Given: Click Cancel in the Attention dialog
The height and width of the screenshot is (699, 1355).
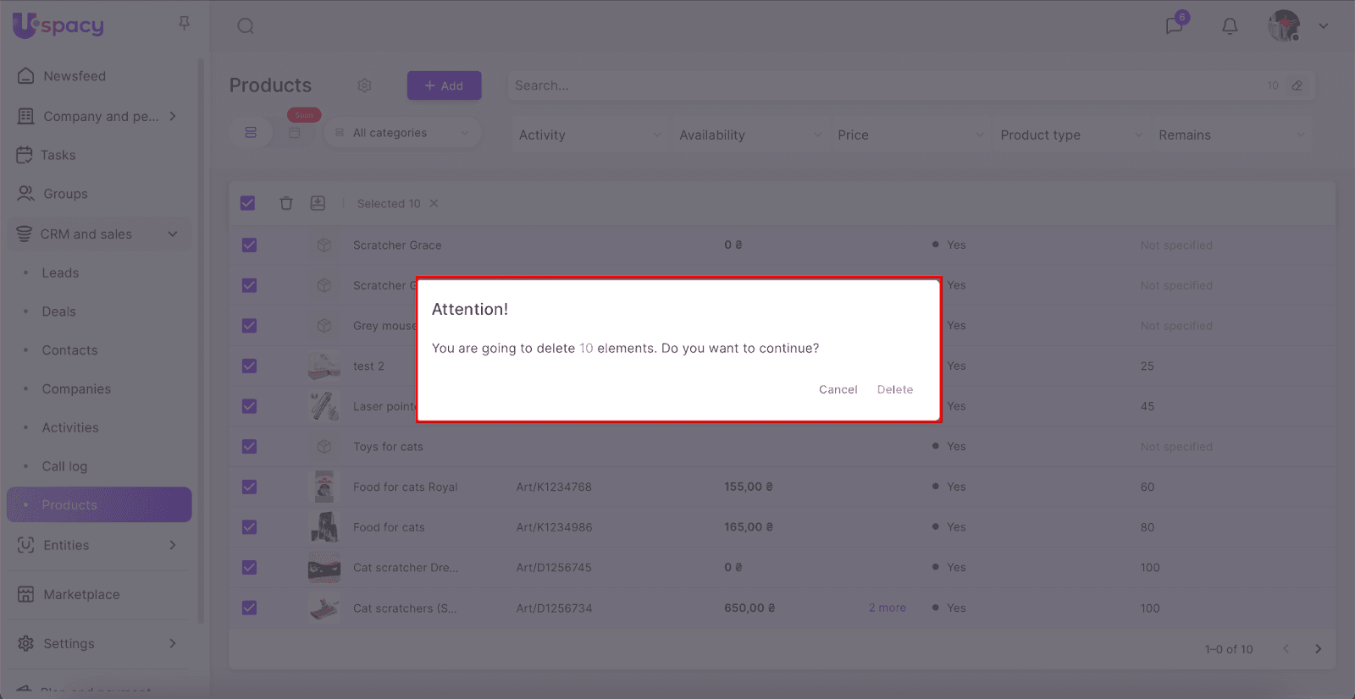Looking at the screenshot, I should [838, 389].
